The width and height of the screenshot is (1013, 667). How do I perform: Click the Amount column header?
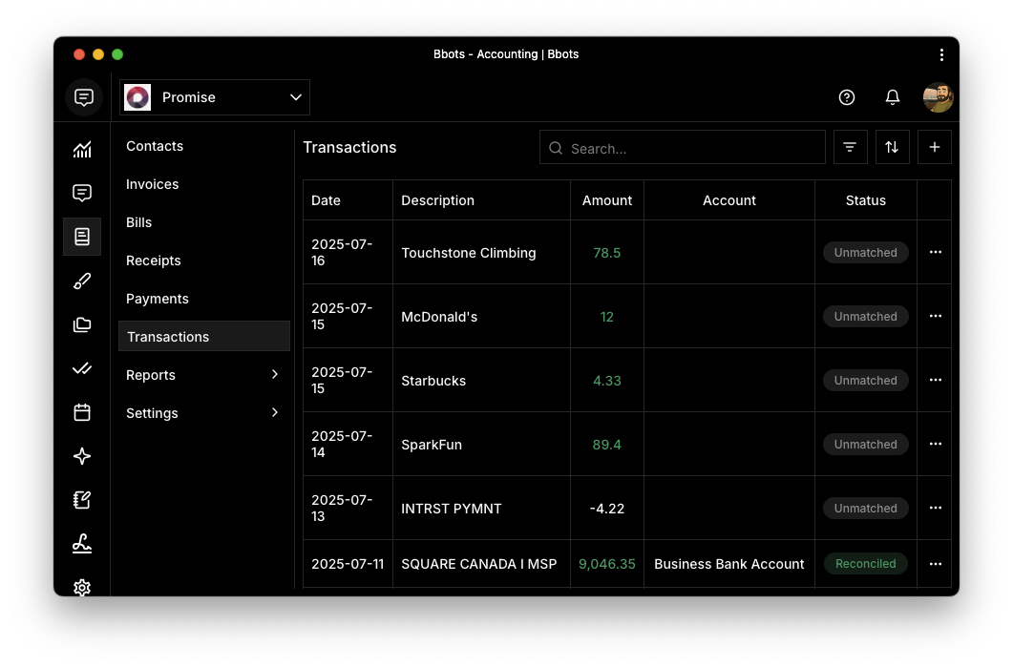[x=606, y=200]
